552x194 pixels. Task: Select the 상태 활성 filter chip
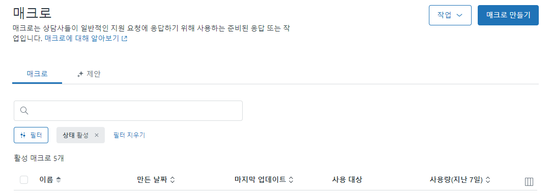[76, 135]
